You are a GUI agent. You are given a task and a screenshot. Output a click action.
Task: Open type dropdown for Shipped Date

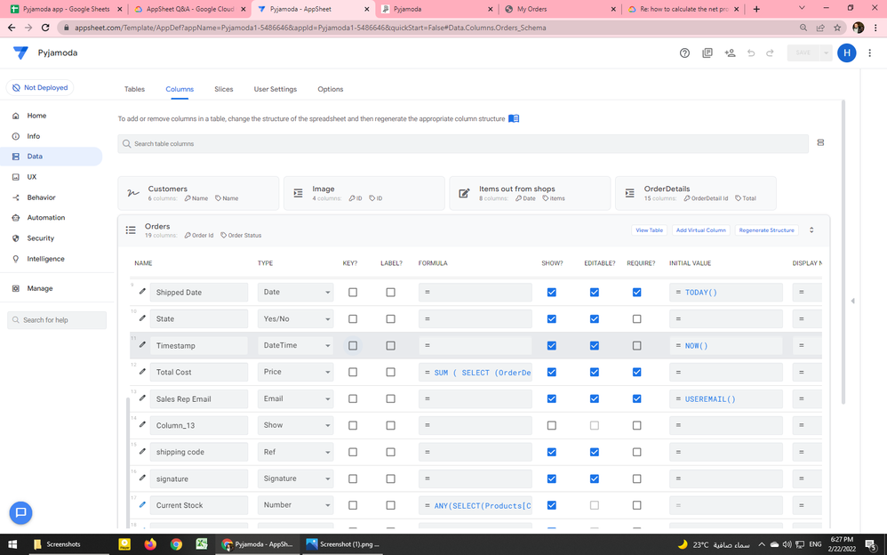[295, 293]
